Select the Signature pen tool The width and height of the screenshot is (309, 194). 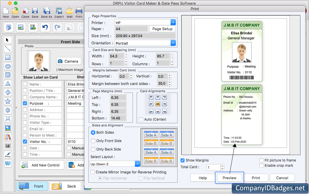point(8,155)
